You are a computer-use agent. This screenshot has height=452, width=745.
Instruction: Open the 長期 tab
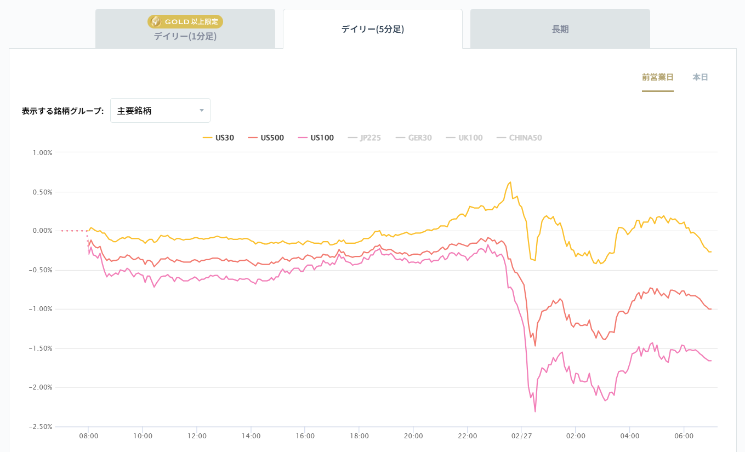pyautogui.click(x=560, y=29)
